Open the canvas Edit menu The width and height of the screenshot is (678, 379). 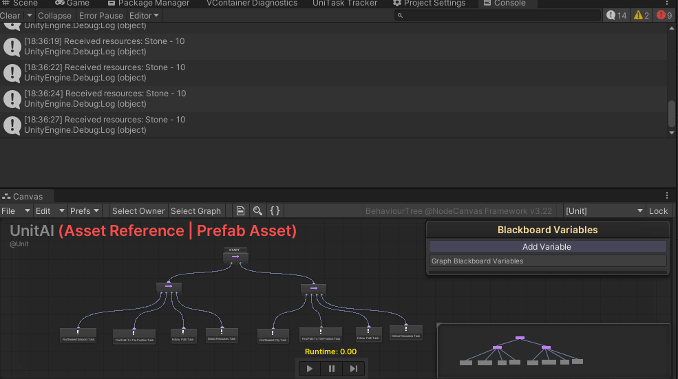[x=50, y=211]
